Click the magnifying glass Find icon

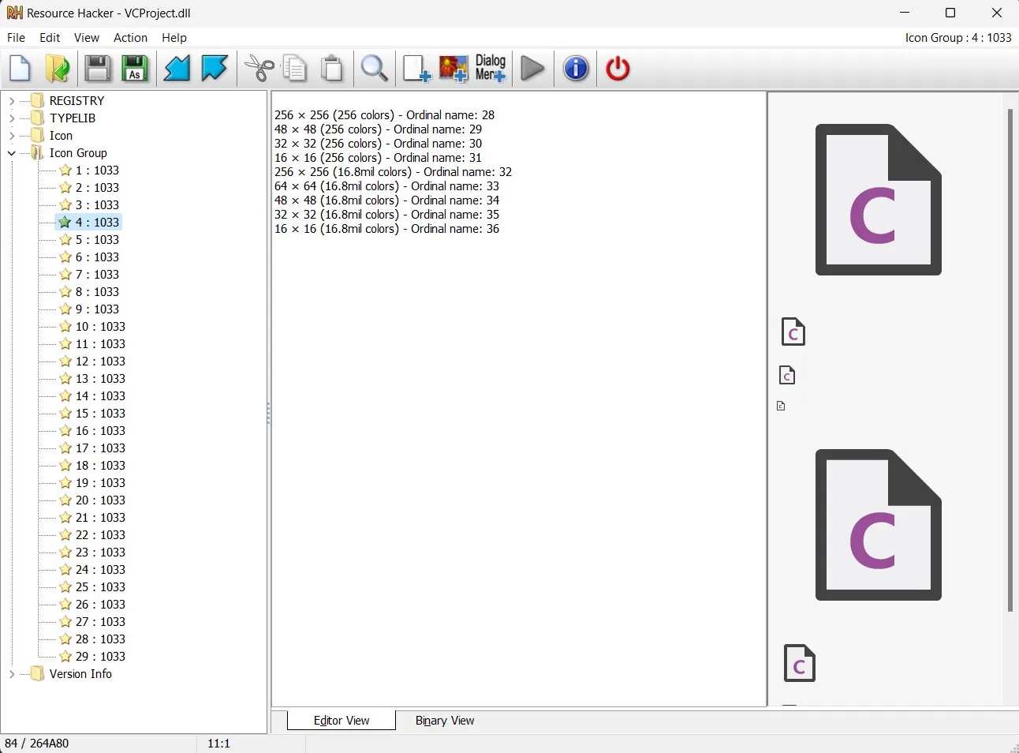374,69
